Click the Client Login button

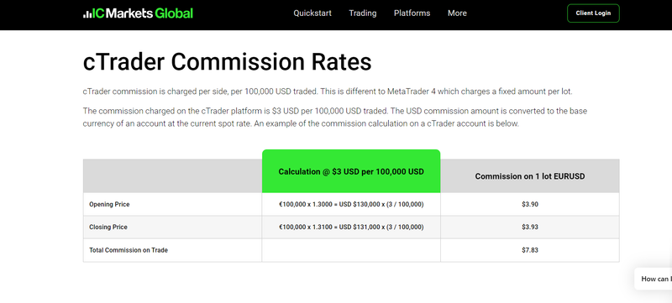pyautogui.click(x=593, y=13)
